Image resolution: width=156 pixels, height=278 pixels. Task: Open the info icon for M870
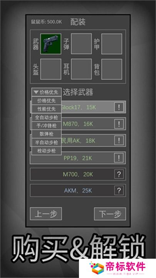(119, 124)
